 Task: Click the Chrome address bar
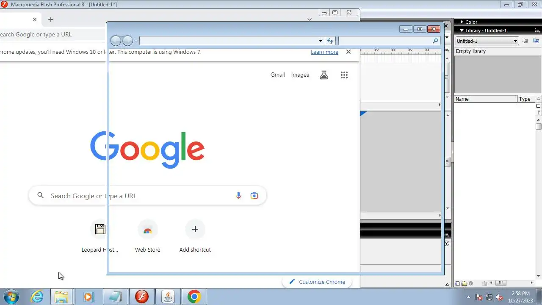[x=53, y=34]
